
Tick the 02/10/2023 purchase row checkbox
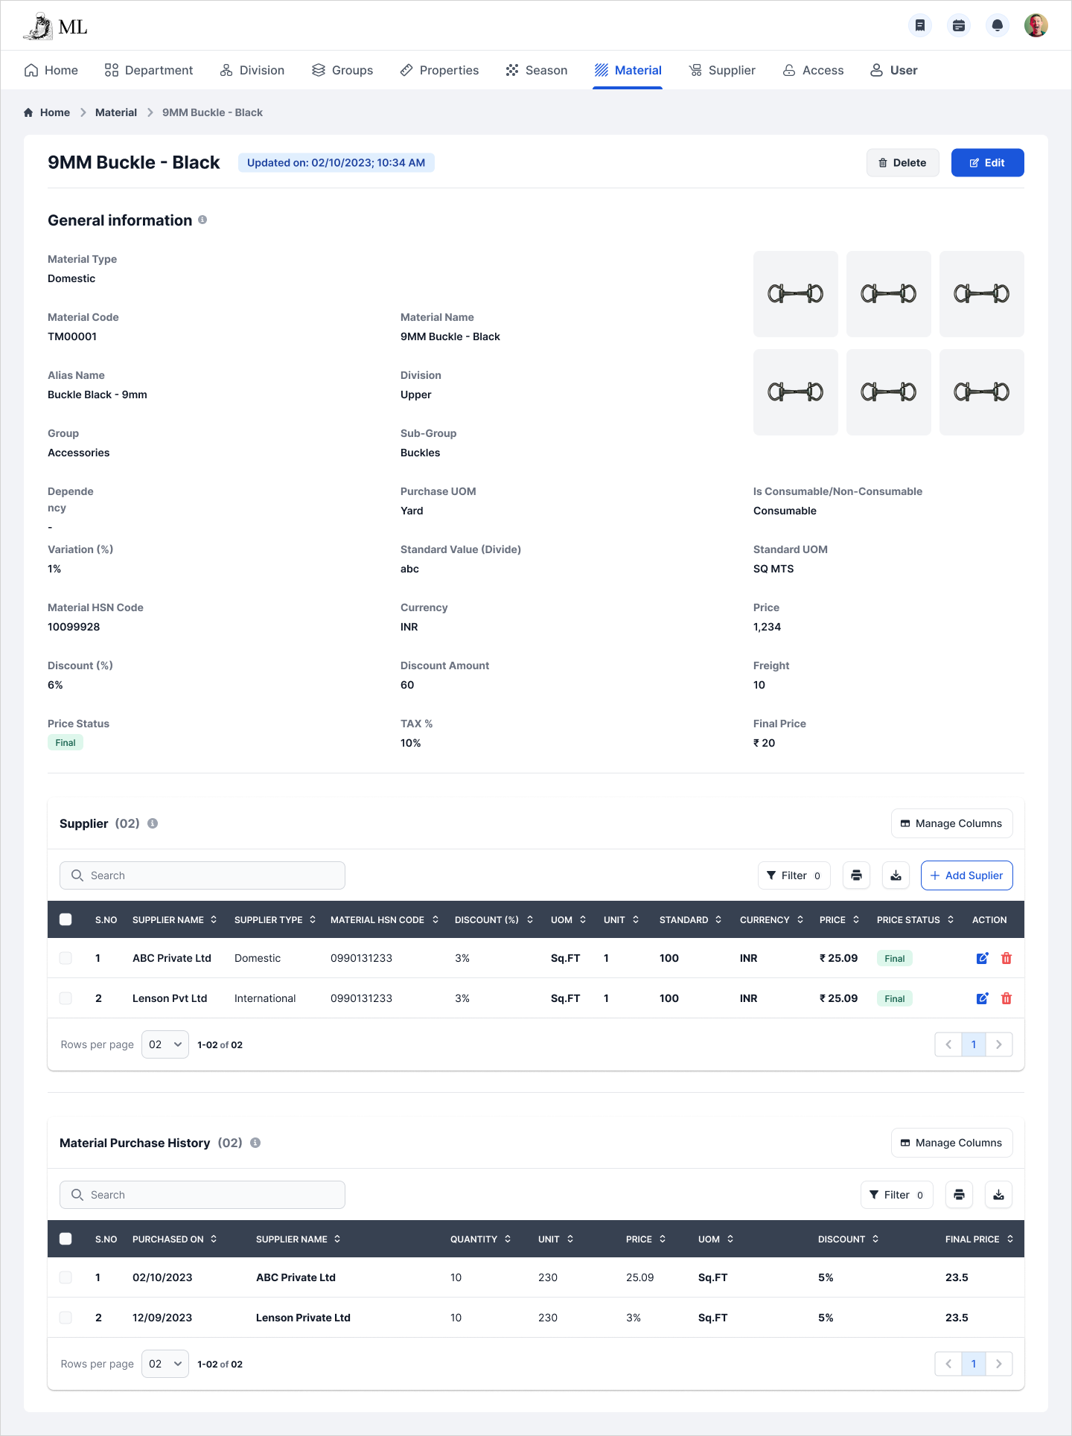point(66,1277)
